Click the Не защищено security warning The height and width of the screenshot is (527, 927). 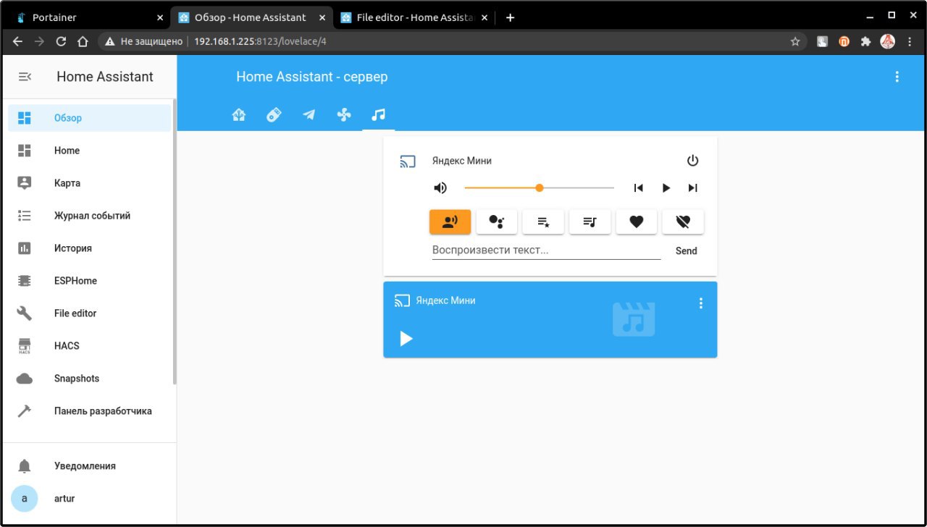click(x=143, y=41)
